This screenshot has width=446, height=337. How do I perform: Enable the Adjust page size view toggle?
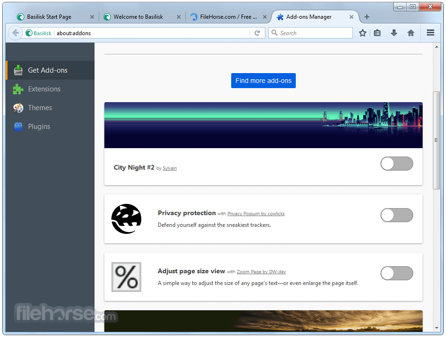[x=397, y=273]
